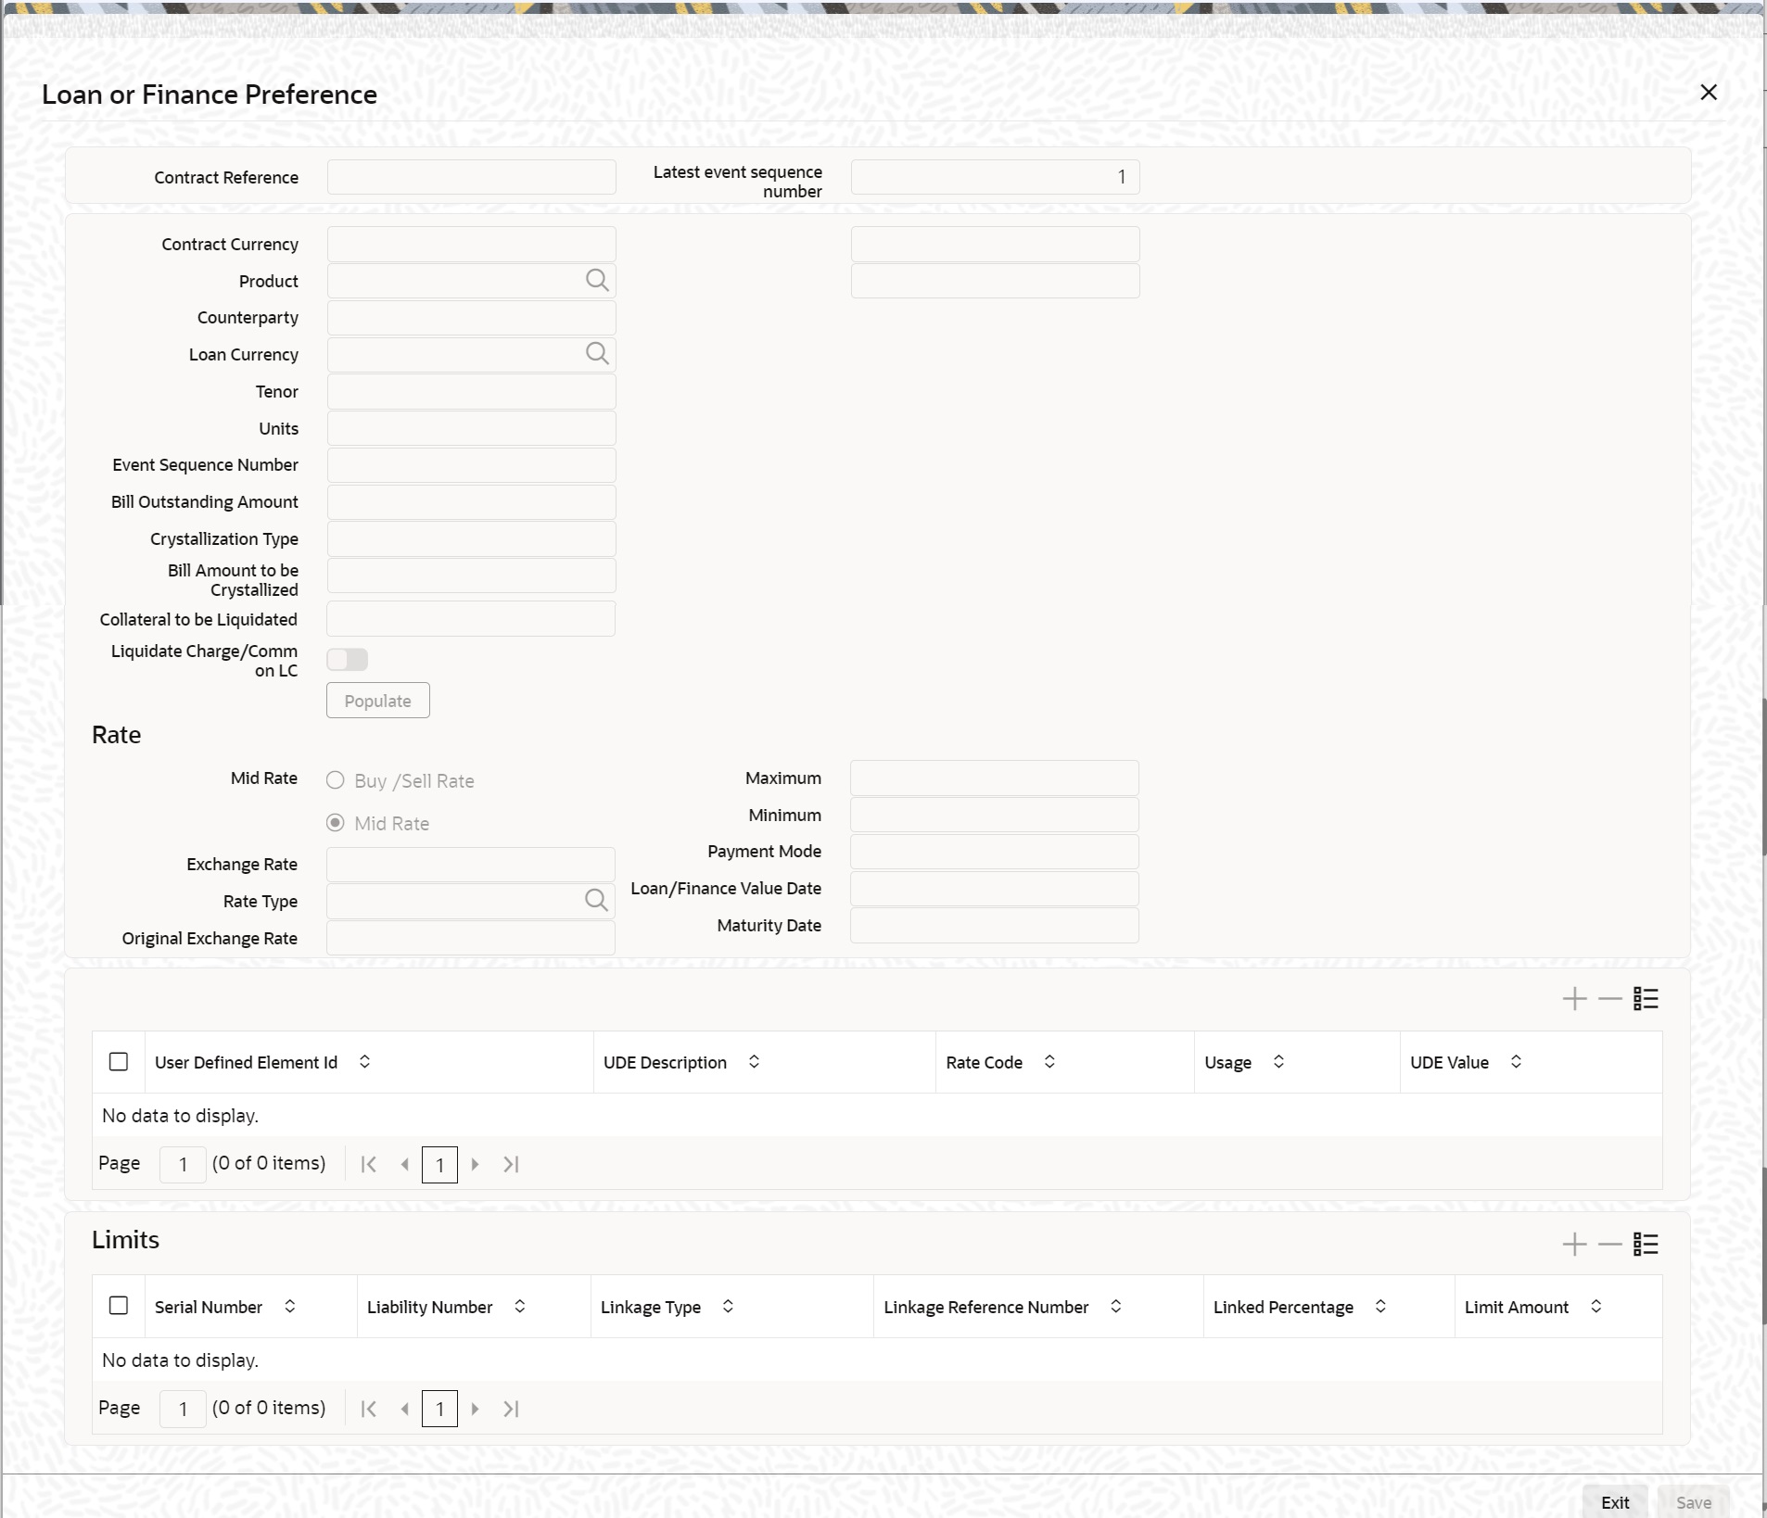The height and width of the screenshot is (1518, 1767).
Task: Go to first page of User Defined Element table
Action: click(368, 1164)
